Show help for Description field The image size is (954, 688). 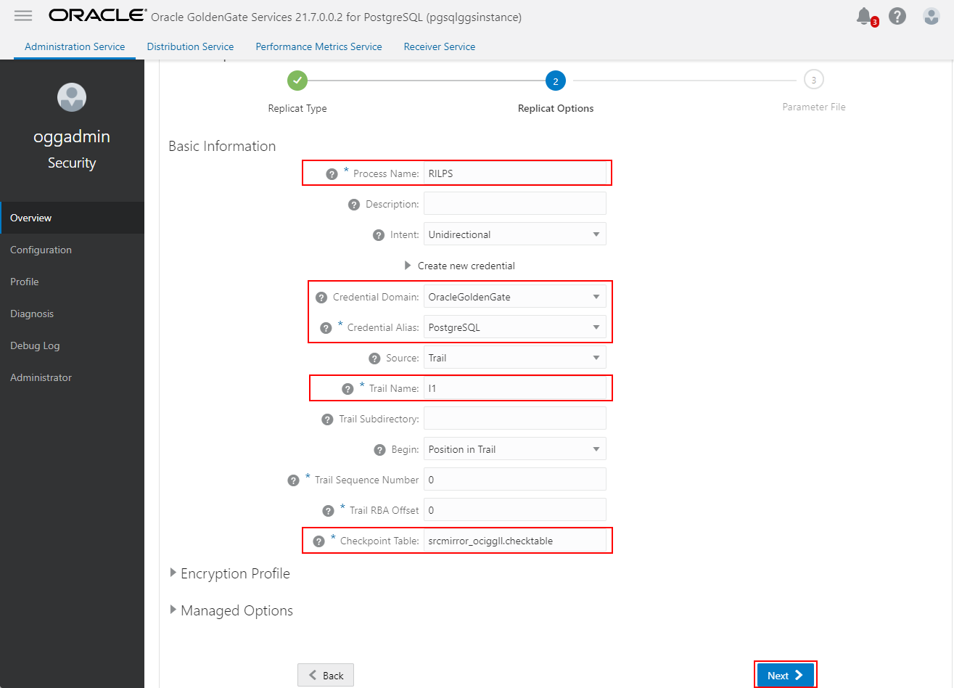pos(354,205)
